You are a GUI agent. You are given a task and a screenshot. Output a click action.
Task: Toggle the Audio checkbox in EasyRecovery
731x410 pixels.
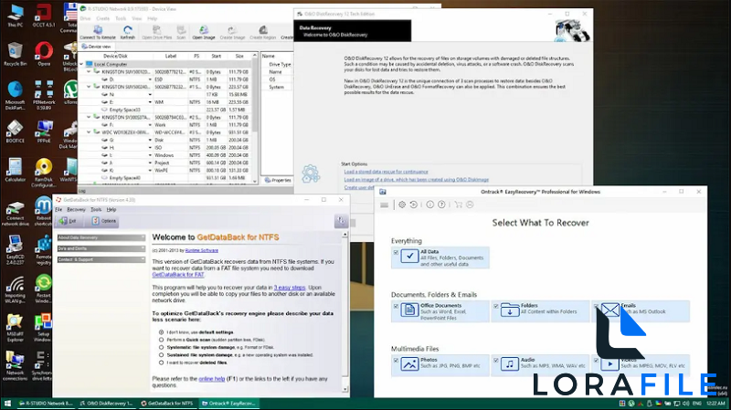tap(496, 361)
